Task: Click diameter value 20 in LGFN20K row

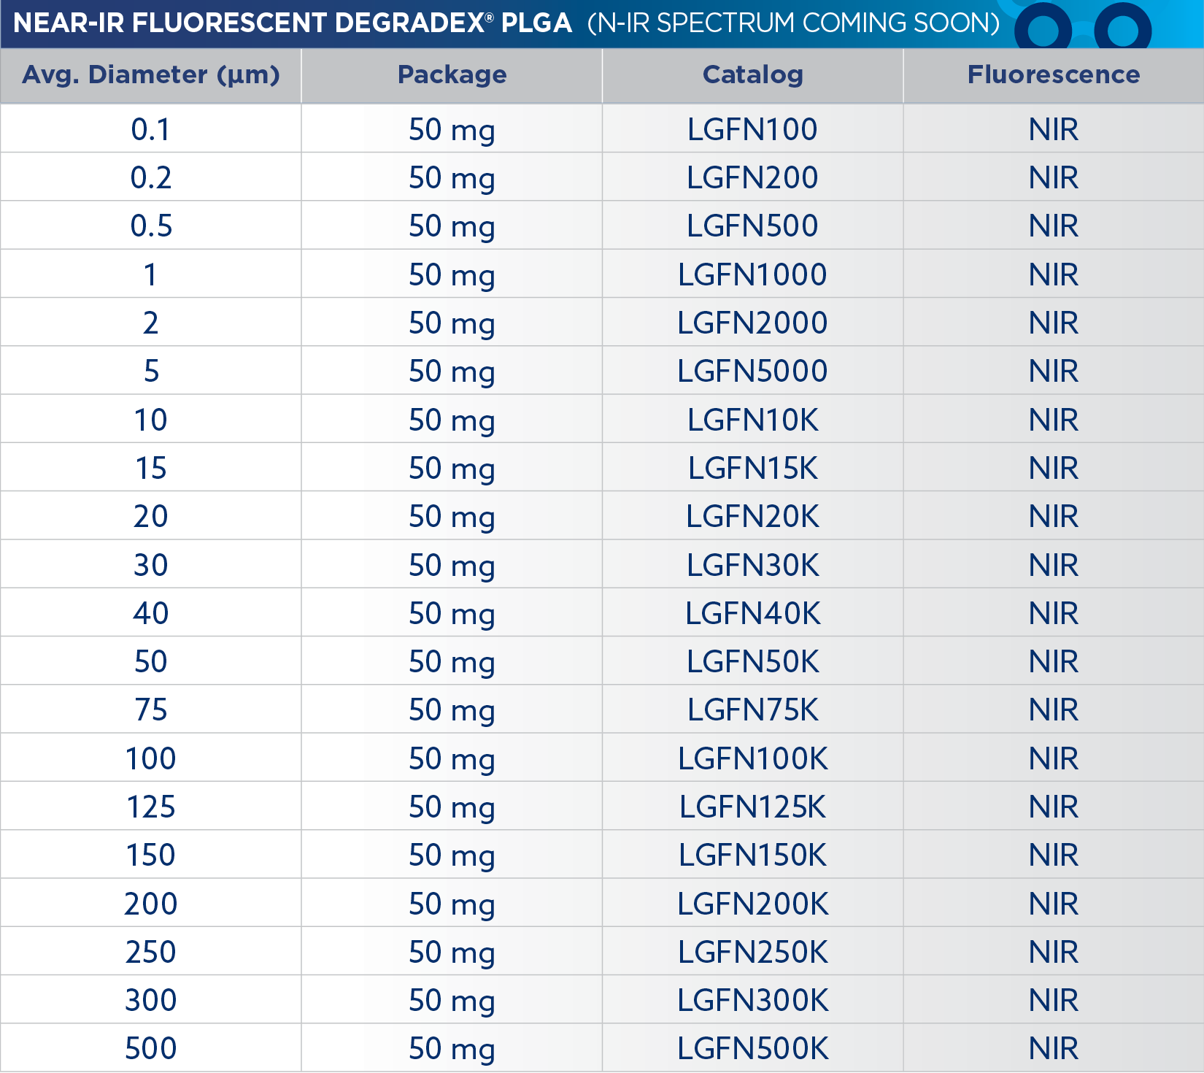Action: (151, 516)
